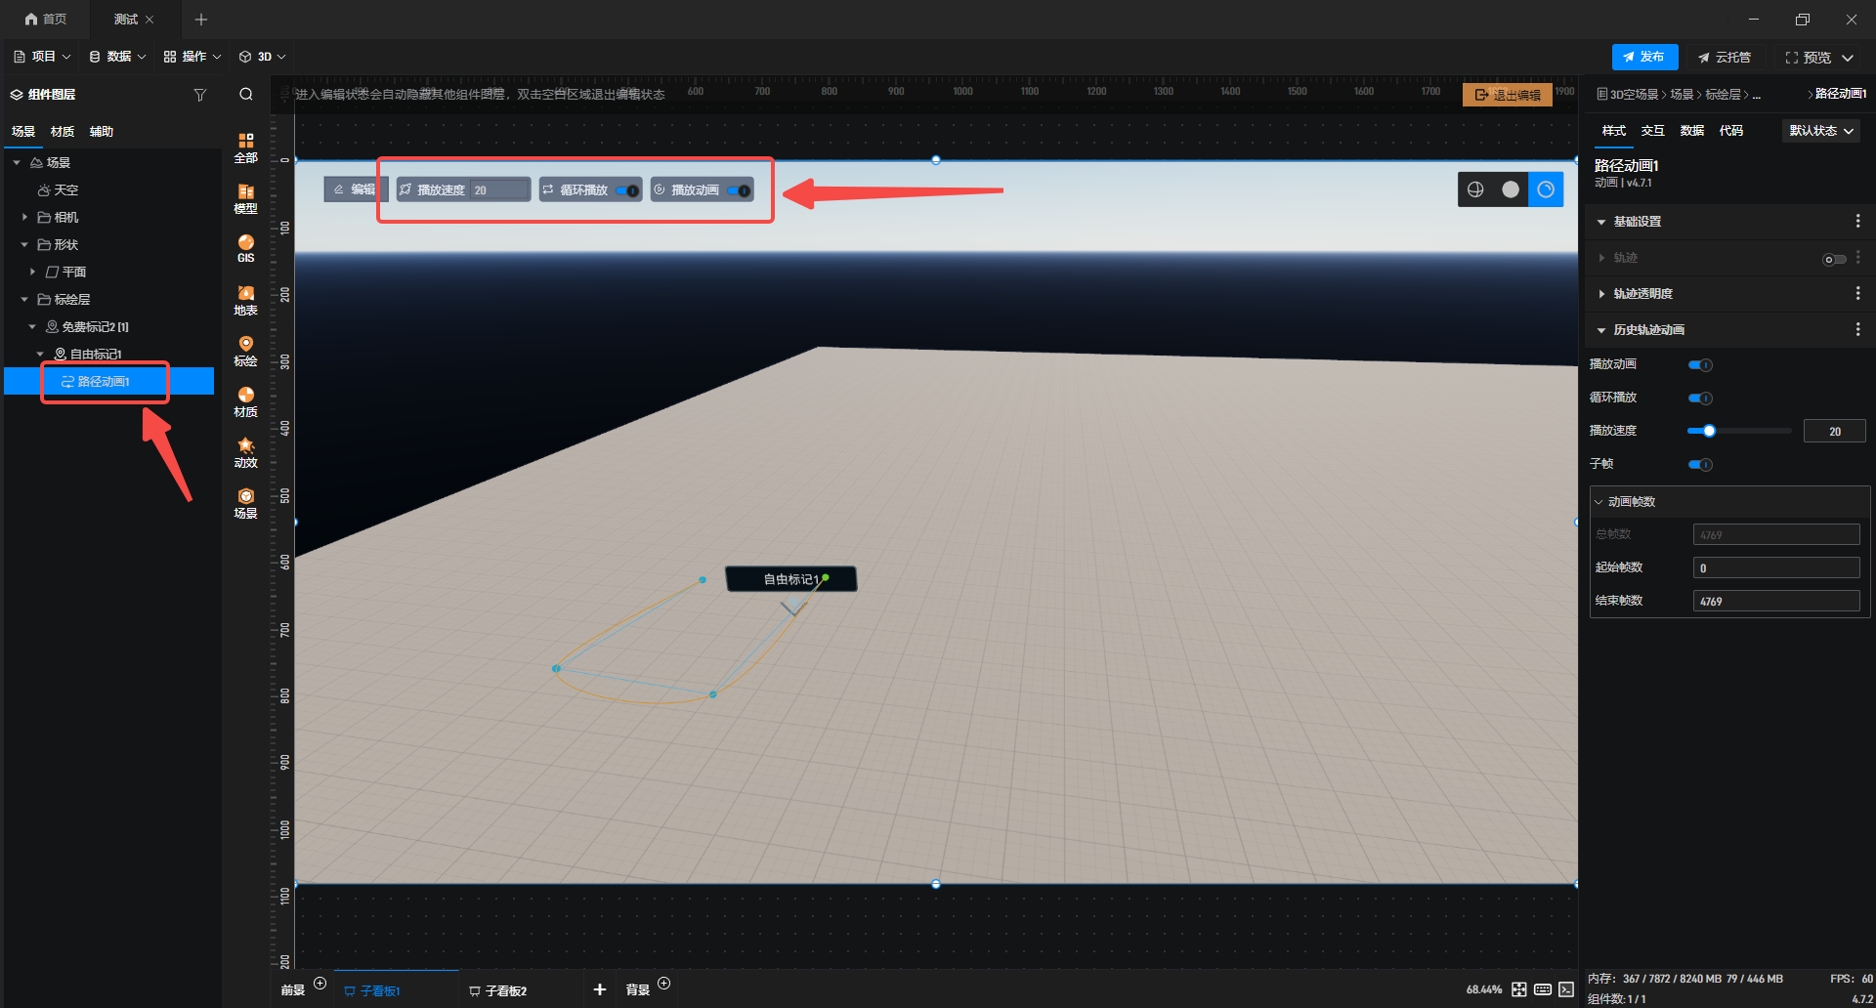Click the 起始帧数 input field
Viewport: 1876px width, 1008px height.
[x=1775, y=568]
